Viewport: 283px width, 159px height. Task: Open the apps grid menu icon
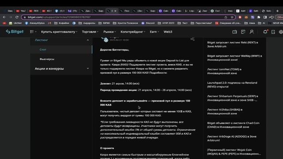click(32, 32)
